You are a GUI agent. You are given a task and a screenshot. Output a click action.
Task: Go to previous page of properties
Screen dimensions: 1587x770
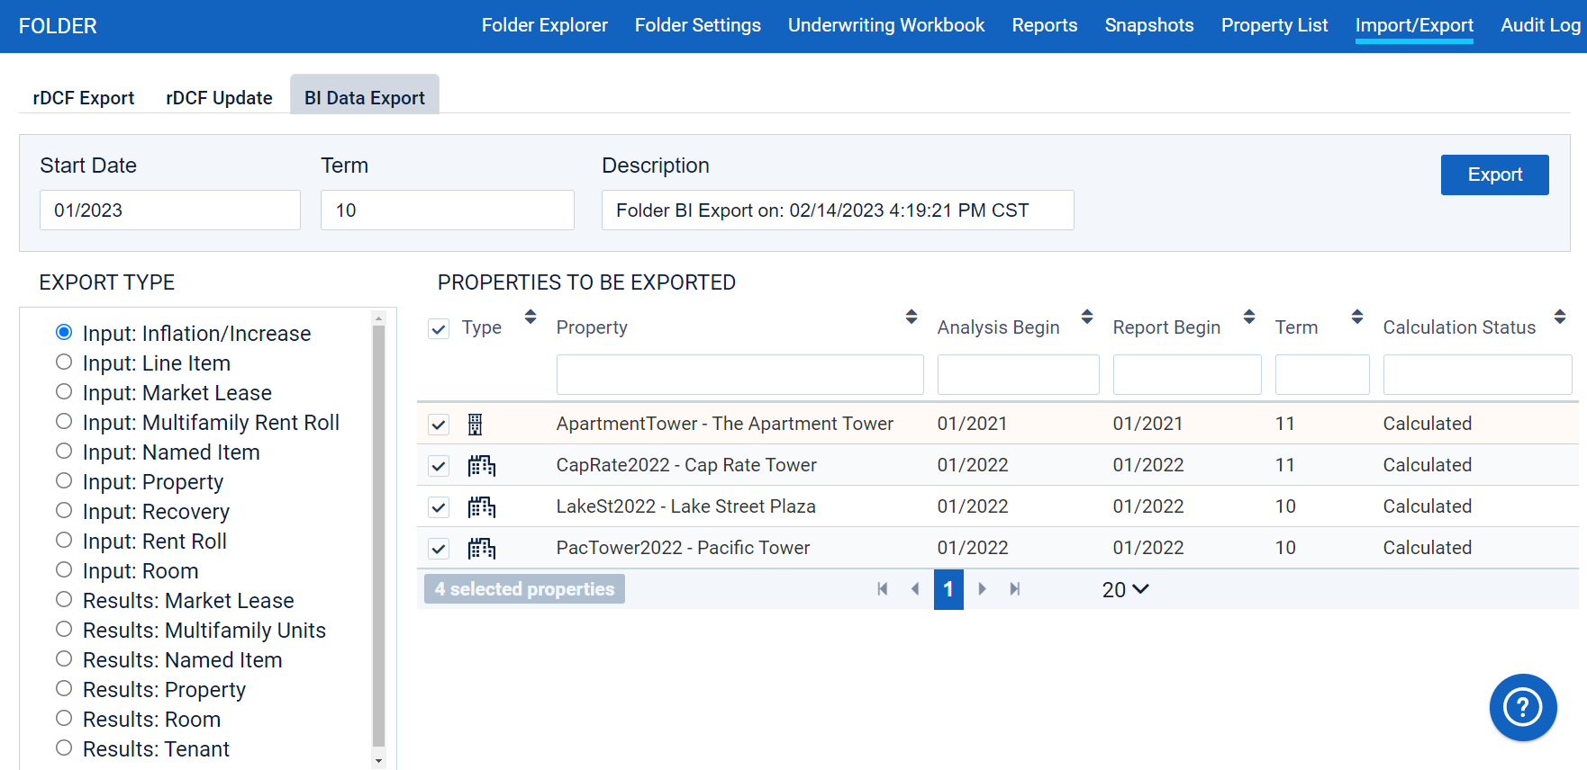[x=915, y=589]
